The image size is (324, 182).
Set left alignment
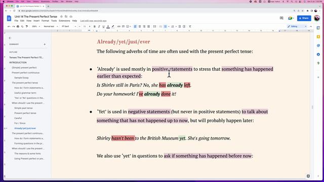(135, 27)
